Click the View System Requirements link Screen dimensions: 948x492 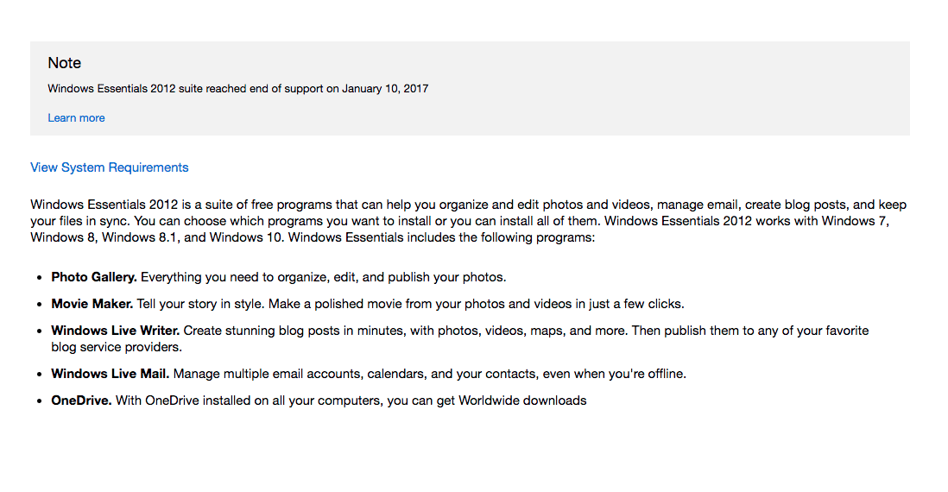[109, 167]
